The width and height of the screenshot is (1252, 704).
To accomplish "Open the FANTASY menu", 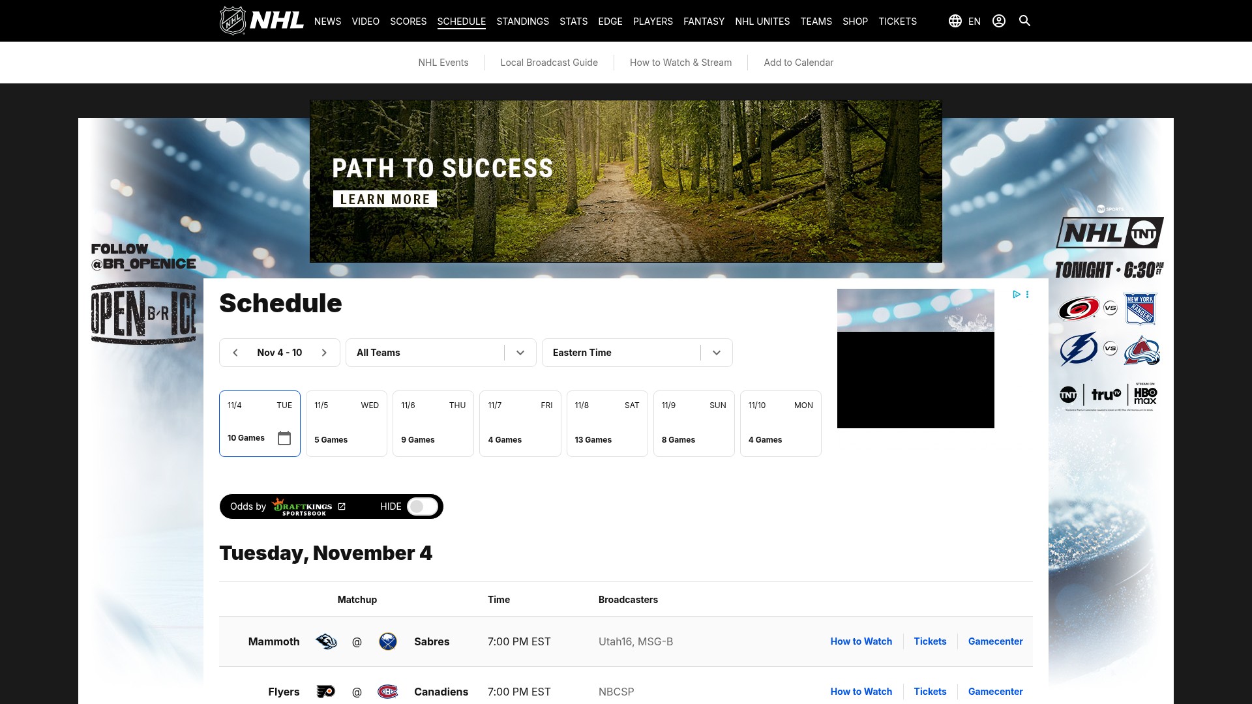I will click(704, 22).
